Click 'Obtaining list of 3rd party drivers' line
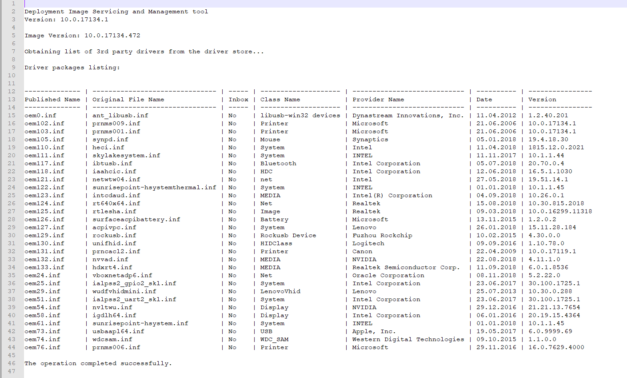The image size is (627, 378). 144,52
